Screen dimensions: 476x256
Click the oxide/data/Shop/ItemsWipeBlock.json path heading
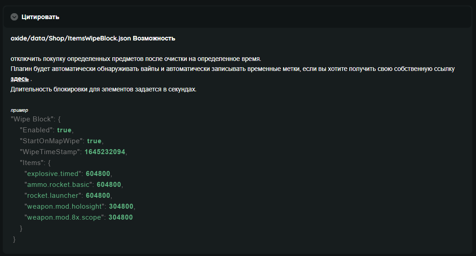click(71, 39)
